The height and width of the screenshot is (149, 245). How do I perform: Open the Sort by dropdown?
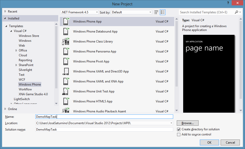click(x=132, y=12)
